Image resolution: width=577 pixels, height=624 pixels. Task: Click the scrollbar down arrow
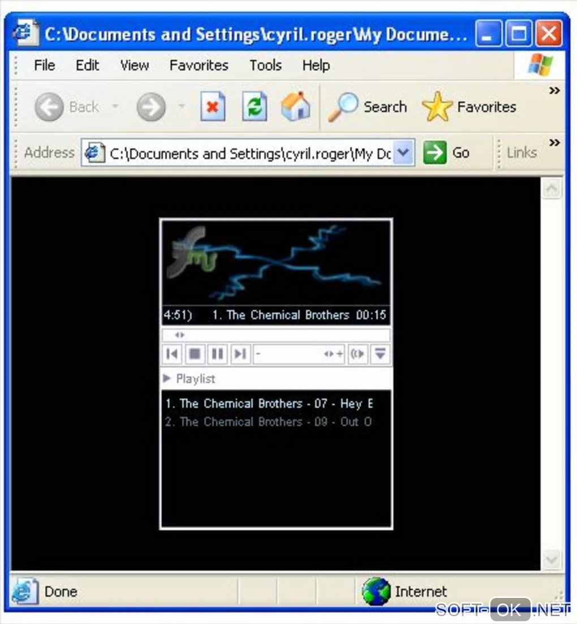(x=552, y=560)
